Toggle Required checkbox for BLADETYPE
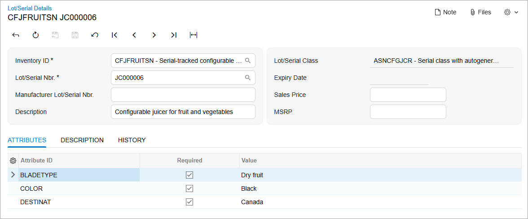This screenshot has width=528, height=219. 189,175
